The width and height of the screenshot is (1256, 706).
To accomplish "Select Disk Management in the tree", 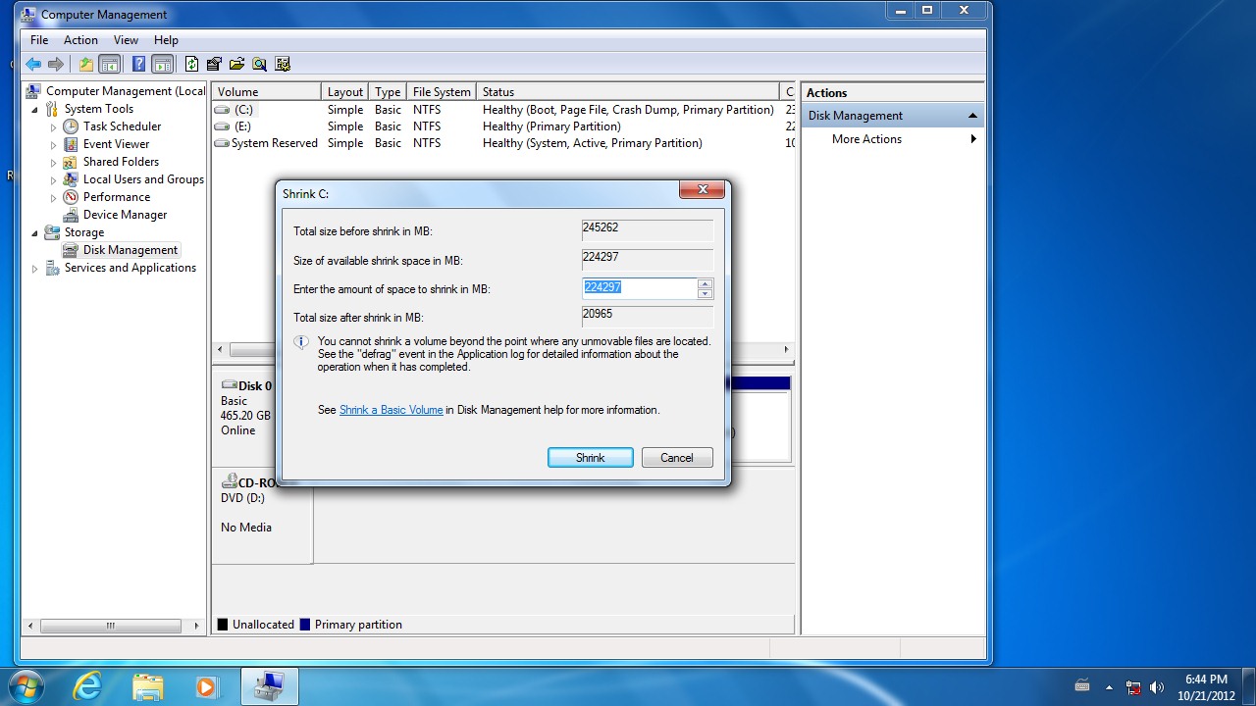I will [x=131, y=250].
